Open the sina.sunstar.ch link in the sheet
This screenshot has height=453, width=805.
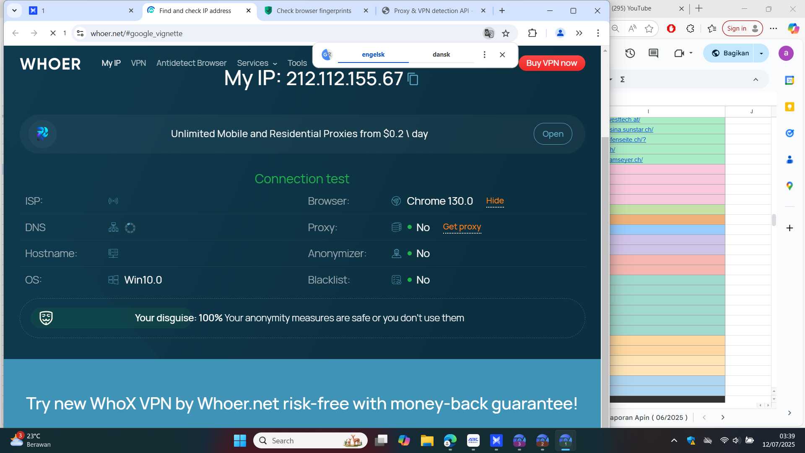pyautogui.click(x=631, y=130)
